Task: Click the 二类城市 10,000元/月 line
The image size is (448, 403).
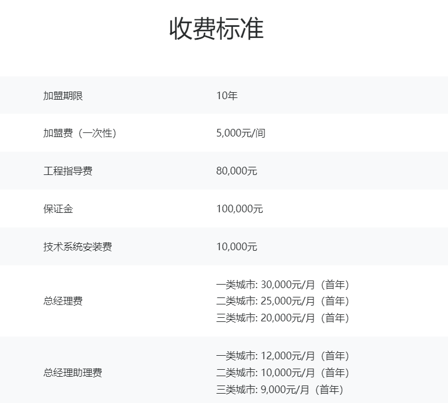Action: pyautogui.click(x=283, y=373)
